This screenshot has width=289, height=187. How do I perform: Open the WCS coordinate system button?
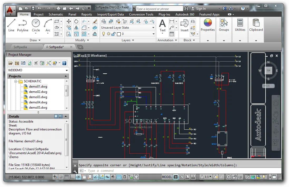coord(268,86)
